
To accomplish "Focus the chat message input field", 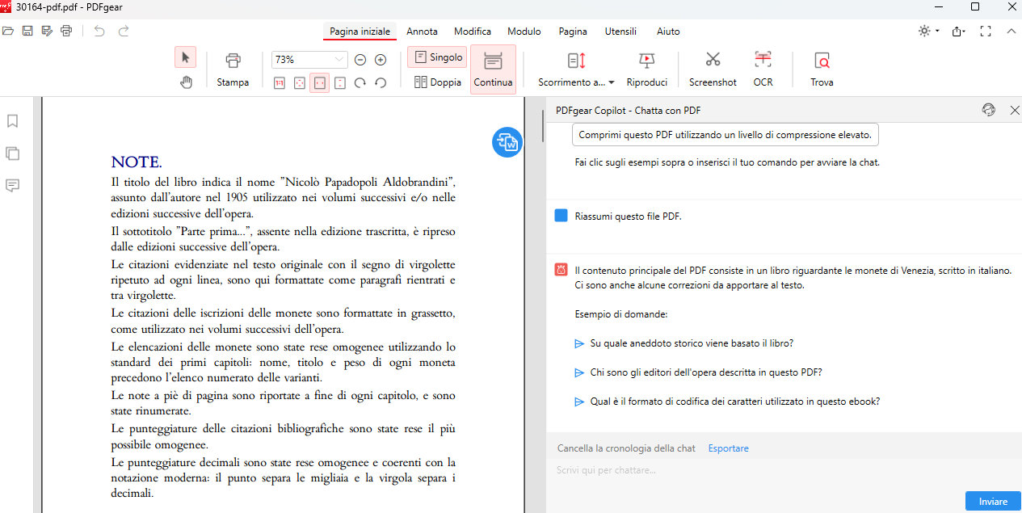I will (x=784, y=470).
